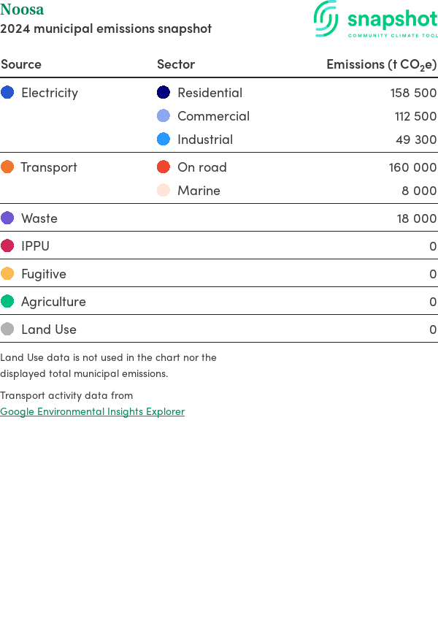Click the Source column header

[x=21, y=64]
